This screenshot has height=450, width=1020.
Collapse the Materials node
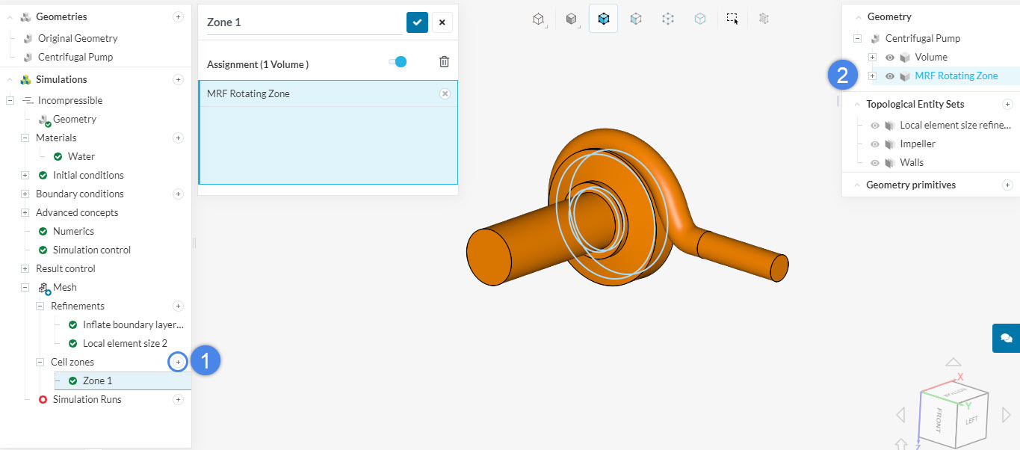tap(25, 138)
